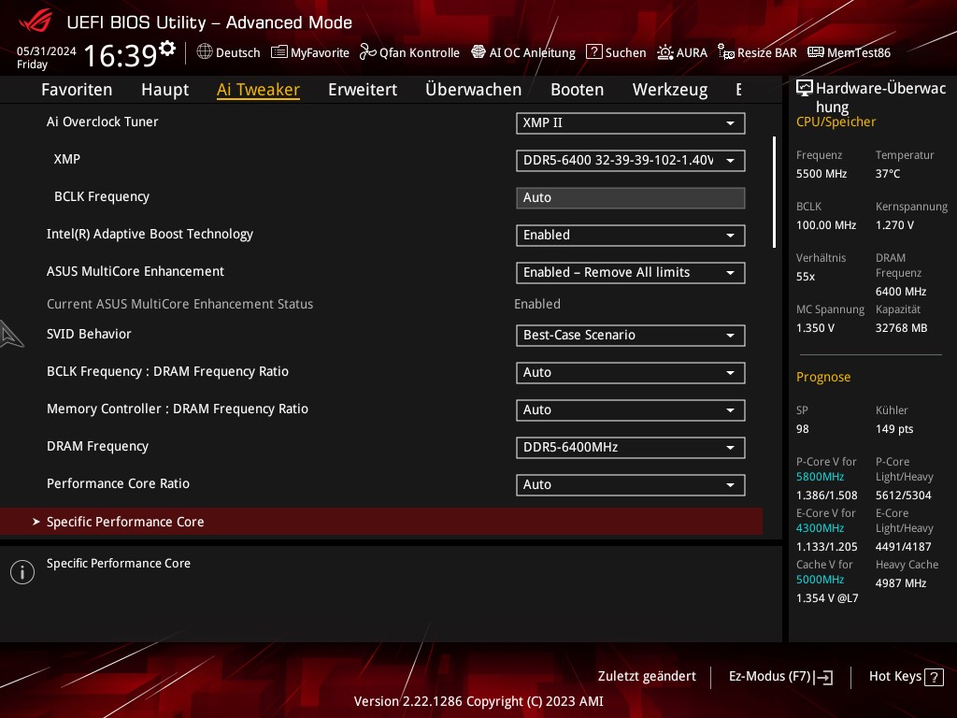Click the info icon in the help area

pos(22,572)
